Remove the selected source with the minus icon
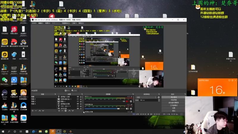The height and width of the screenshot is (134, 238). click(62, 111)
